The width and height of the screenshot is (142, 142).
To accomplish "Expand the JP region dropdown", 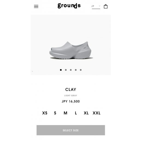I will pos(96,7).
